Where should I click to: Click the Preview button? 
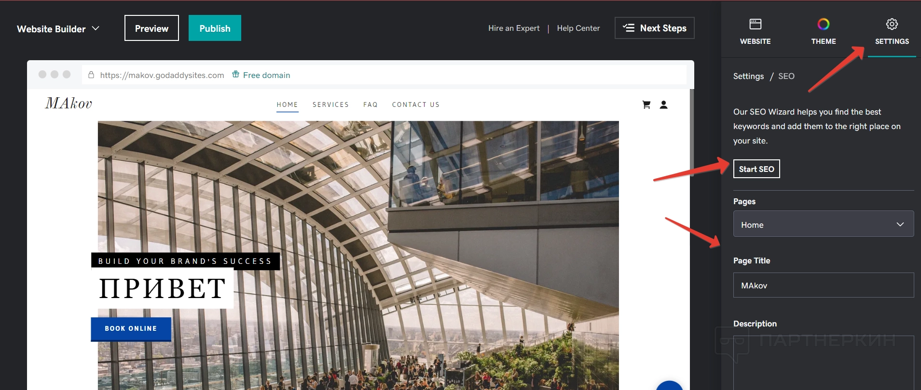151,28
